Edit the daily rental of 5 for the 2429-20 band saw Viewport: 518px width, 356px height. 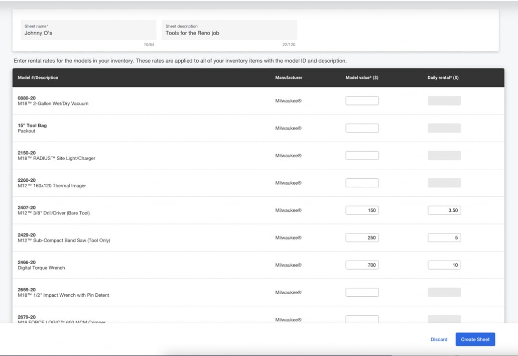coord(444,237)
